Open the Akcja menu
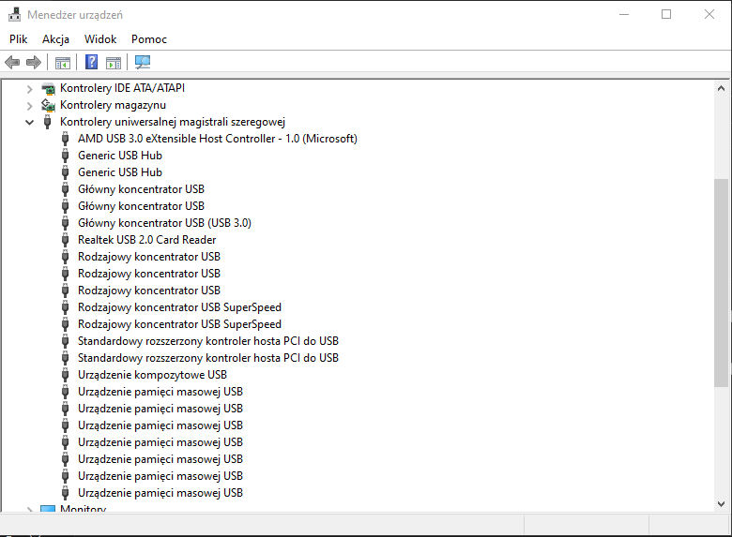Viewport: 732px width, 537px height. tap(55, 39)
